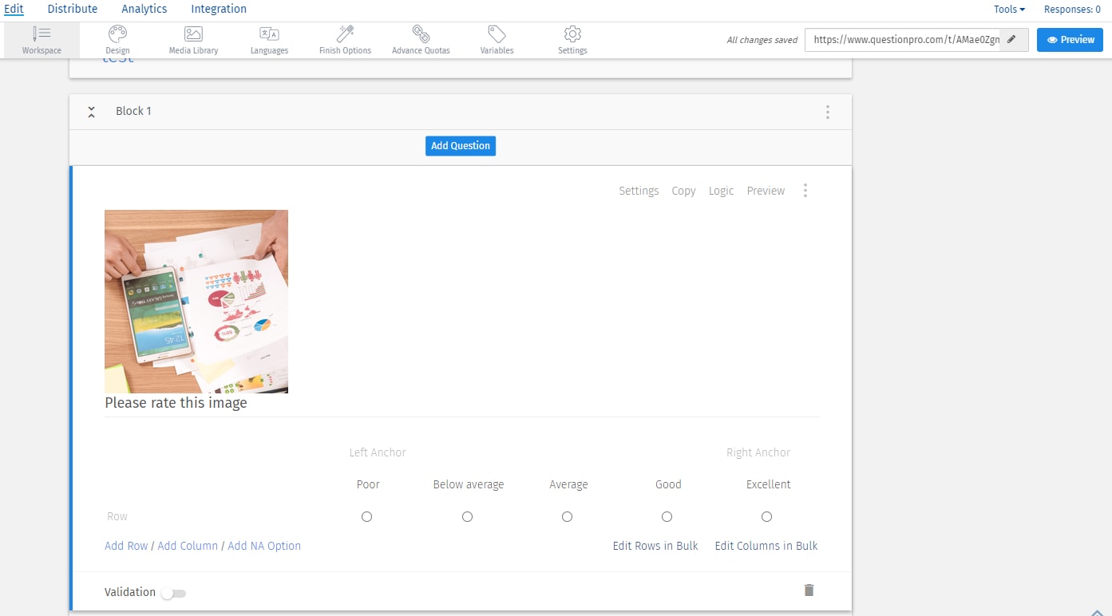Open the Tools dropdown menu
Screen dimensions: 1112x616
[1007, 9]
